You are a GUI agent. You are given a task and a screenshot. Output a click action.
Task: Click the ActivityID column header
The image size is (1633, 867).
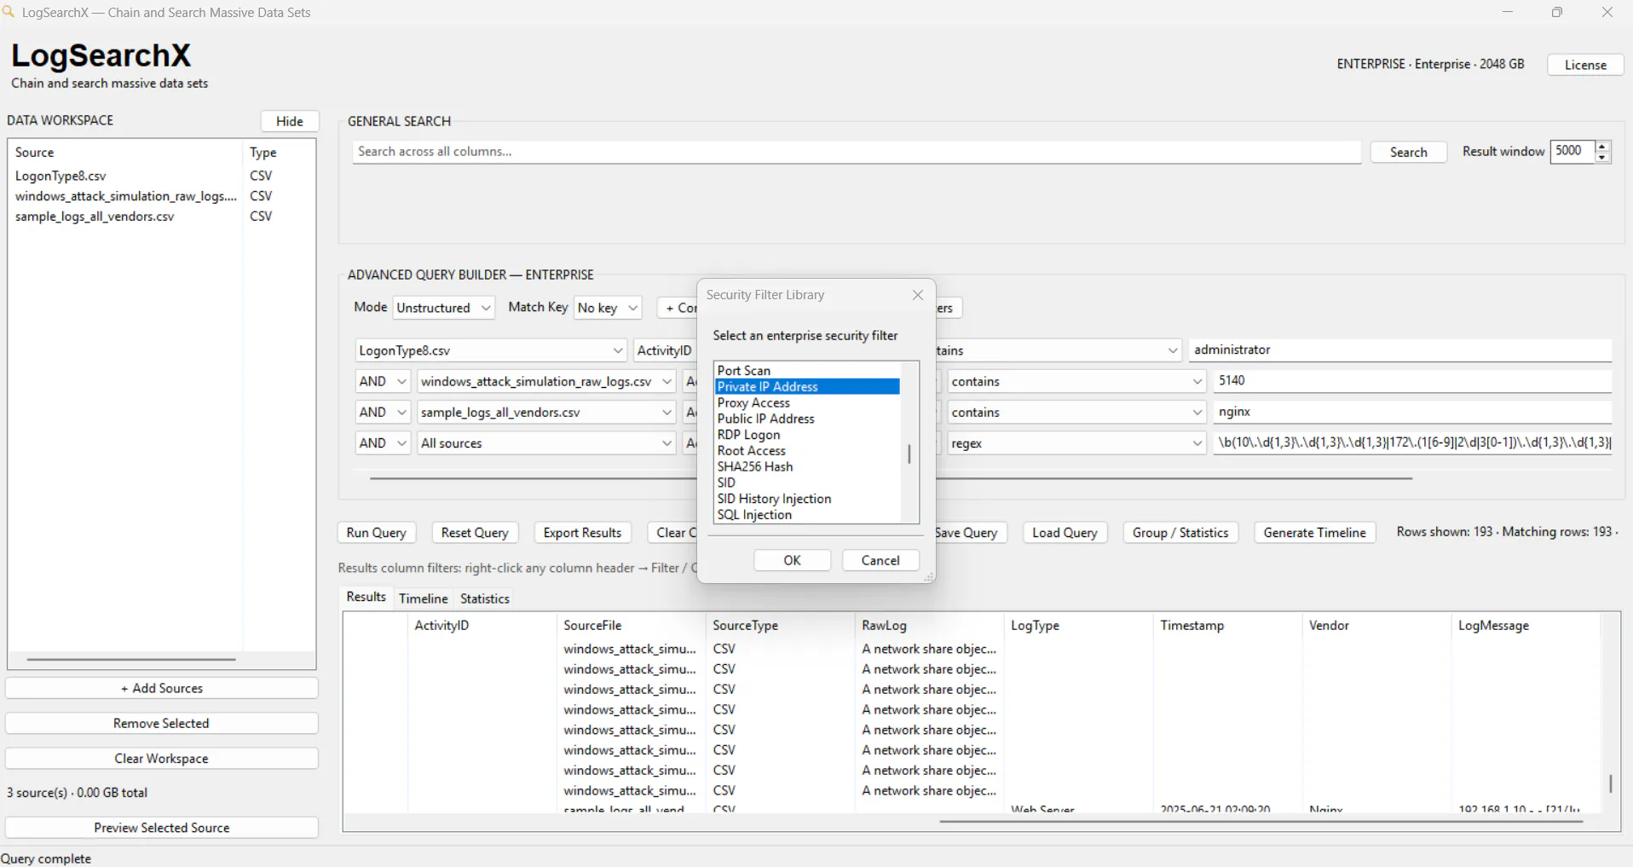[482, 626]
